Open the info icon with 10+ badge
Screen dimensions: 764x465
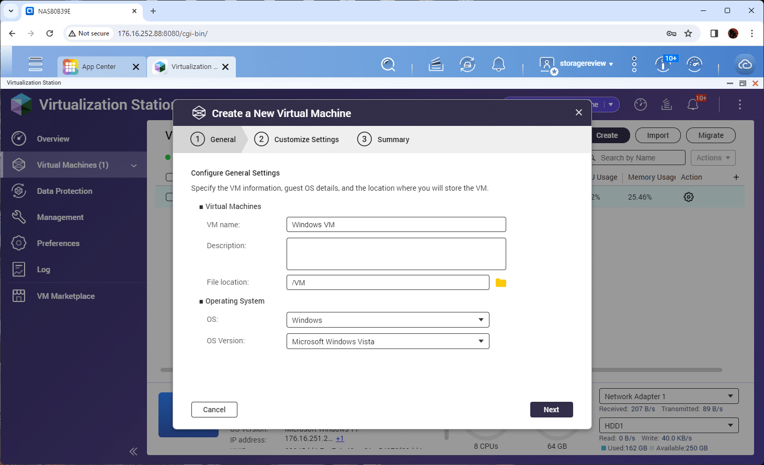663,64
